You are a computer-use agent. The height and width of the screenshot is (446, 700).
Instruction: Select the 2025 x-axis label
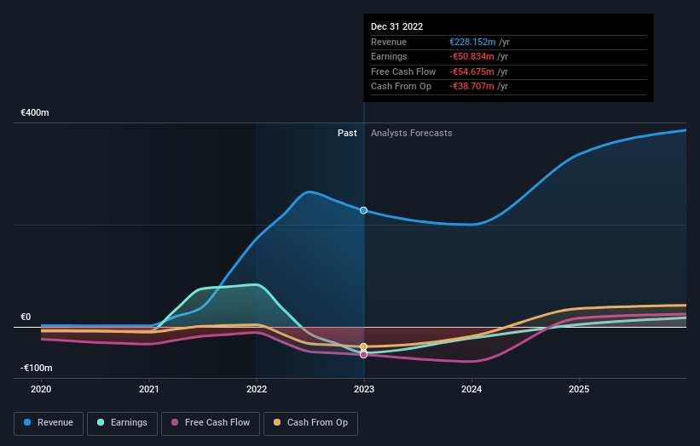point(579,390)
